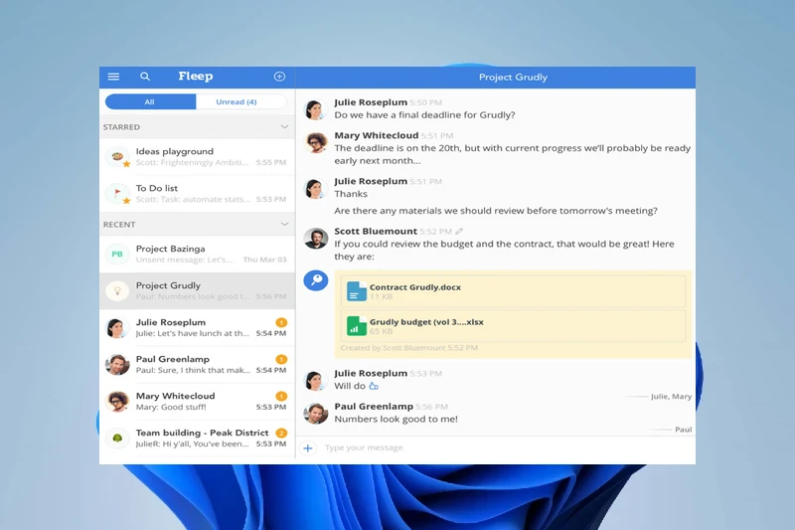Screen dimensions: 795x530
Task: Open the hamburger menu in Fleep header
Action: pyautogui.click(x=113, y=77)
